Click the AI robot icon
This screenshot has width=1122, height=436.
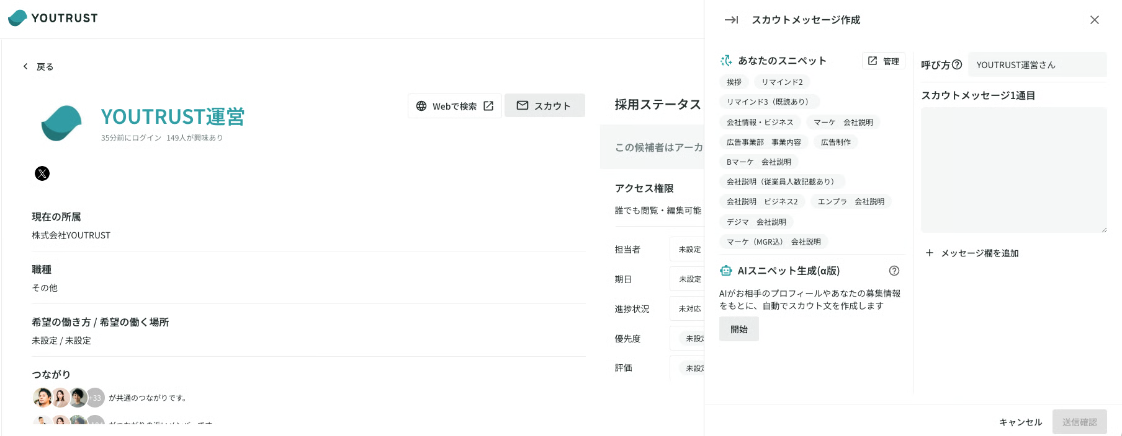(726, 271)
